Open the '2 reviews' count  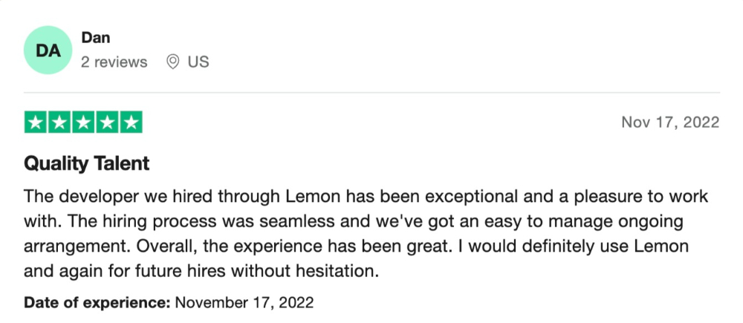tap(114, 62)
